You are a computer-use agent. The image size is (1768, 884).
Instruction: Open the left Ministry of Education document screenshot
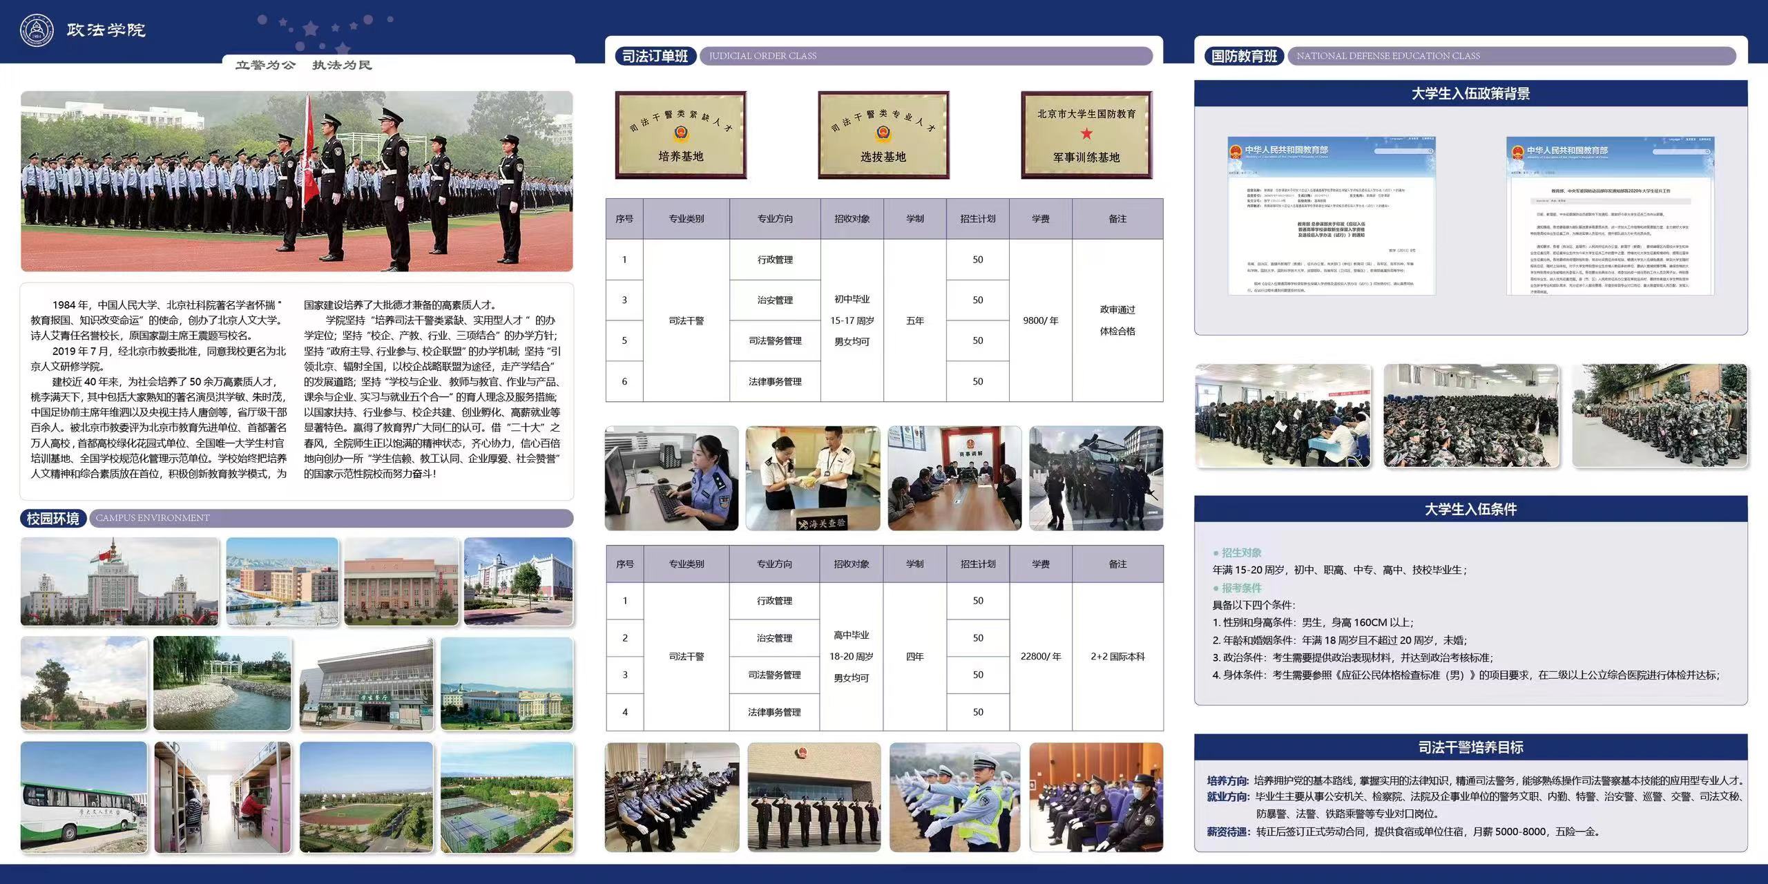click(1331, 215)
